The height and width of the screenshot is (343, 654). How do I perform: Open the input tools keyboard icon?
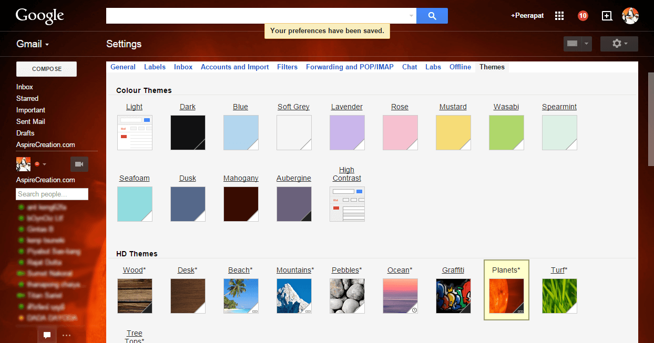(572, 44)
